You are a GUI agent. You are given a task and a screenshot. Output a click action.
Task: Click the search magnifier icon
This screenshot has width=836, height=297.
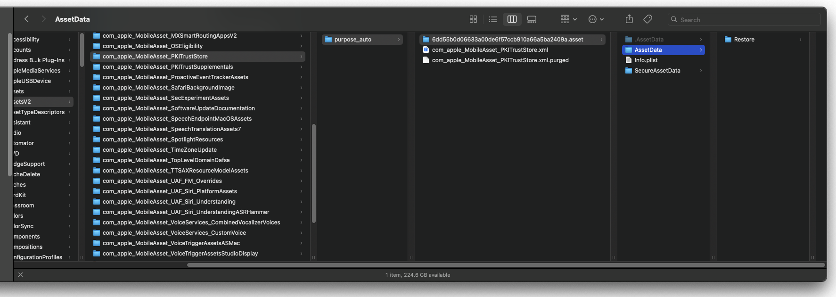click(x=674, y=20)
